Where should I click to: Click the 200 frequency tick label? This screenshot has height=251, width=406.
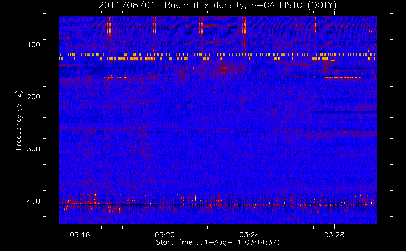[34, 97]
